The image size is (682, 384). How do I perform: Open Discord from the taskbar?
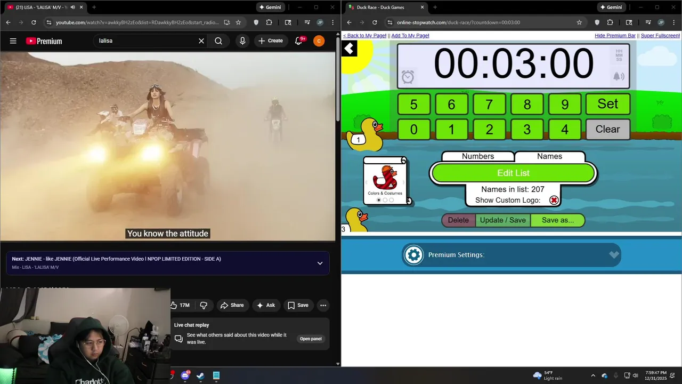pos(185,375)
